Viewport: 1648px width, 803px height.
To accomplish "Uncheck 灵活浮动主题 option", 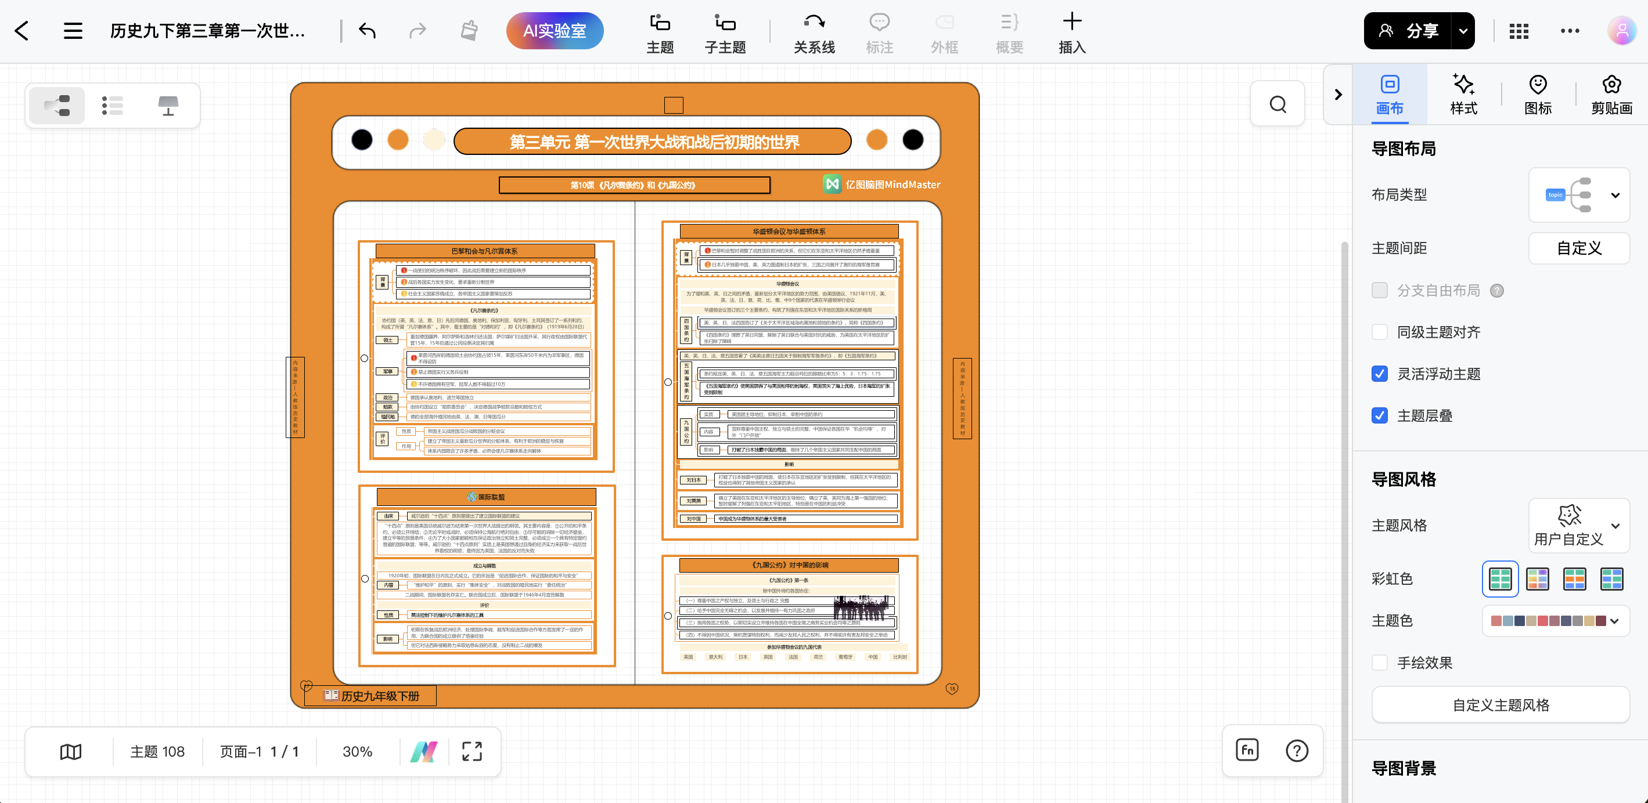I will coord(1380,374).
